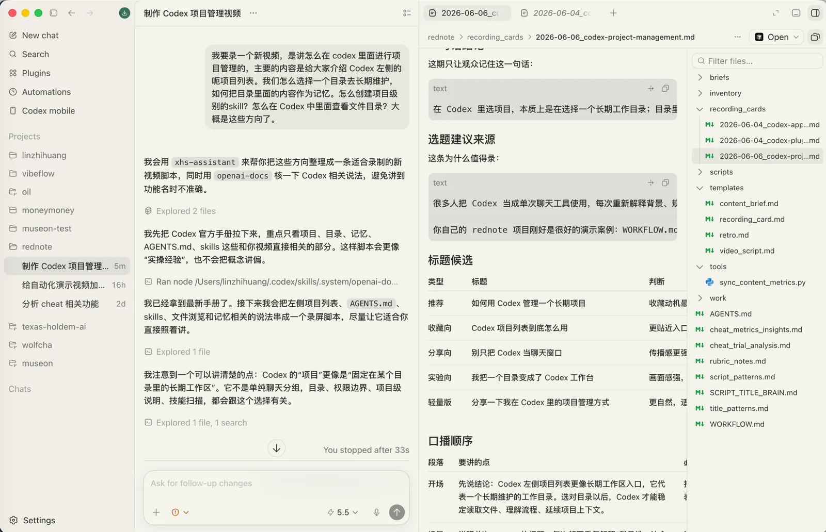
Task: Focus the Ask for follow-up changes field
Action: click(x=276, y=484)
